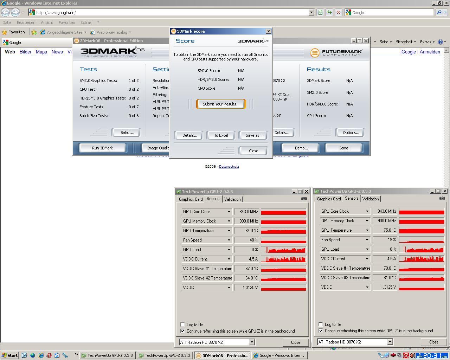Screen dimensions: 450x360
Task: Click the globe icon in quick launch
Action: coord(33,355)
